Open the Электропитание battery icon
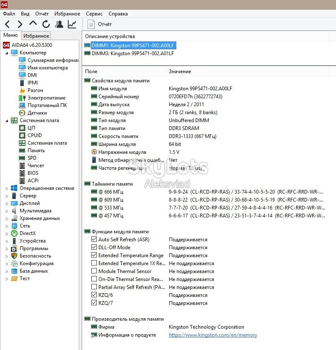The height and width of the screenshot is (350, 336). pos(22,98)
